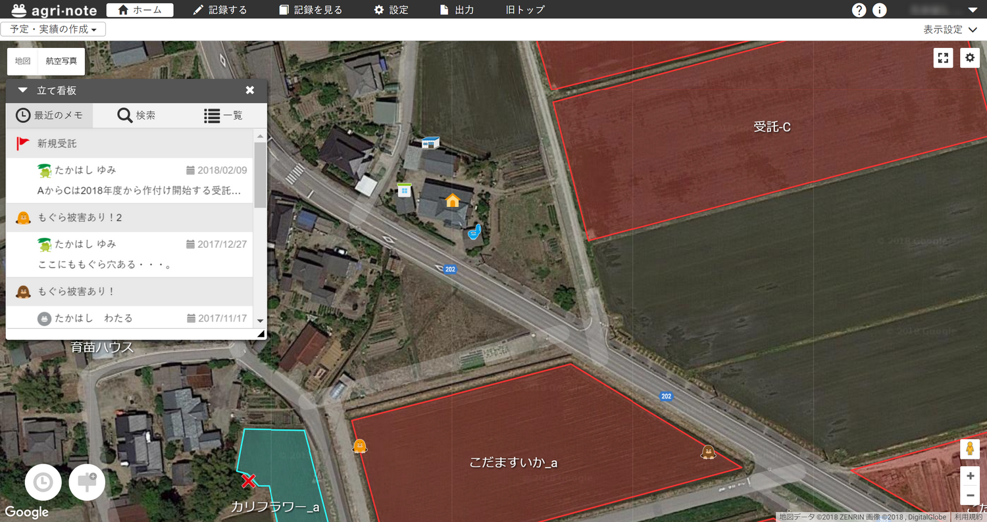
Task: Click the green window building marker
Action: tap(404, 190)
